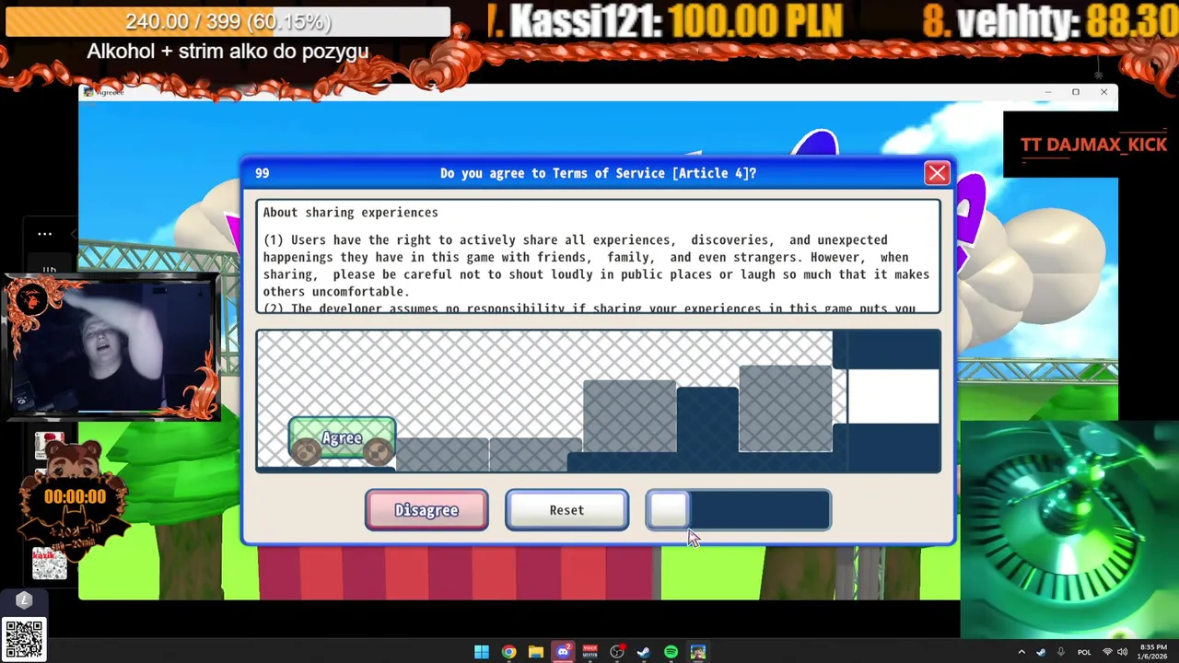Viewport: 1179px width, 663px height.
Task: Click the white handle of the power slider
Action: tap(668, 510)
